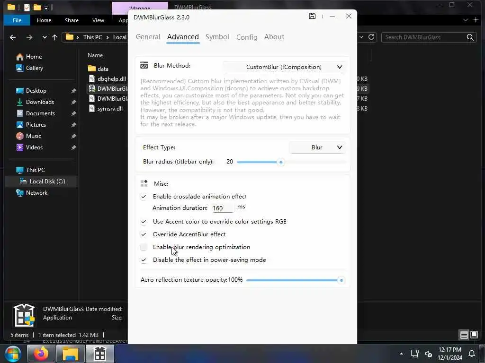The image size is (485, 363).
Task: Launch Firefox from the taskbar
Action: [42, 354]
